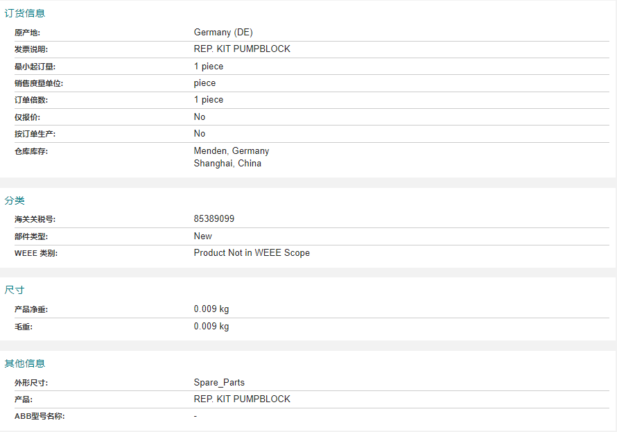Click the 最小起订量 label
This screenshot has height=432, width=617.
pos(35,67)
